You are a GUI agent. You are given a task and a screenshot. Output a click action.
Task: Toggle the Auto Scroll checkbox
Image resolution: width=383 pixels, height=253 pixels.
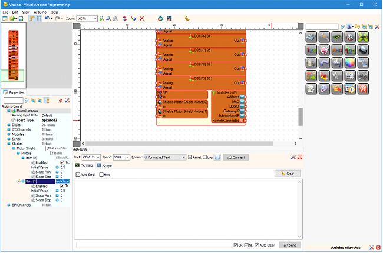(78, 174)
